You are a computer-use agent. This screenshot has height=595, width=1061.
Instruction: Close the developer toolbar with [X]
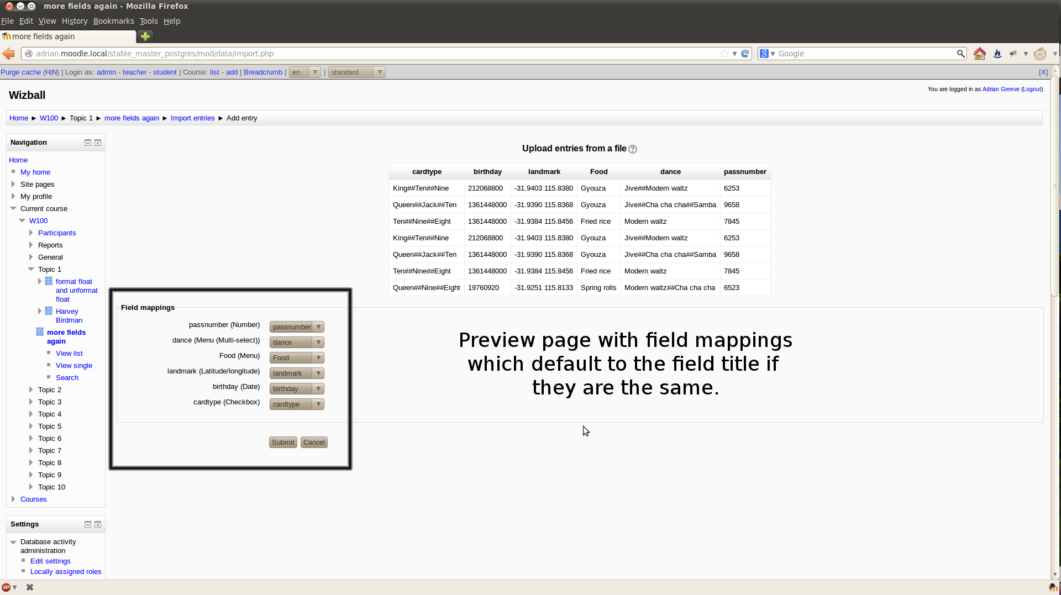[x=1043, y=72]
